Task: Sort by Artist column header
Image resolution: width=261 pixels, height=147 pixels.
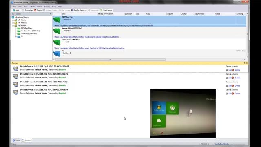Action: pyautogui.click(x=148, y=14)
